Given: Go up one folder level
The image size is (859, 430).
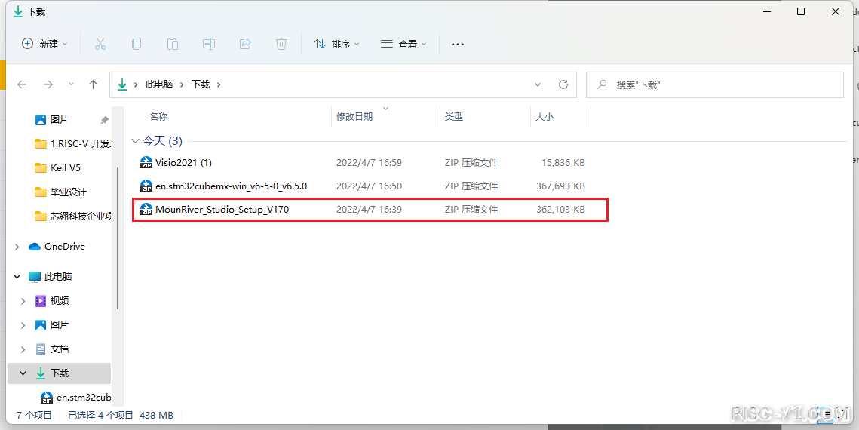Looking at the screenshot, I should 93,84.
